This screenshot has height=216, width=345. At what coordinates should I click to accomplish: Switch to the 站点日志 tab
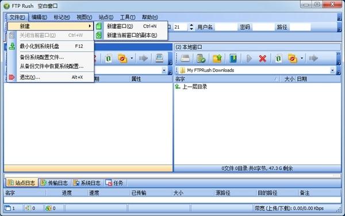[x=21, y=183]
